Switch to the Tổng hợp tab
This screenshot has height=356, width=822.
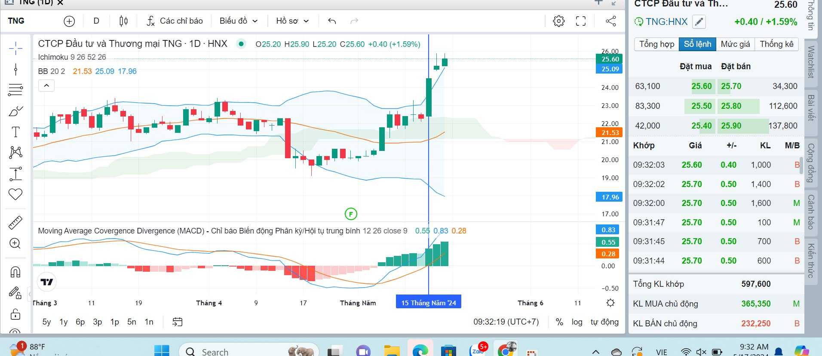tap(656, 44)
